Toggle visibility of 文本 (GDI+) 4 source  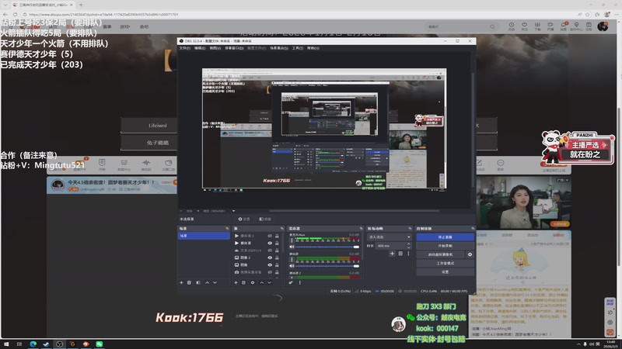270,251
